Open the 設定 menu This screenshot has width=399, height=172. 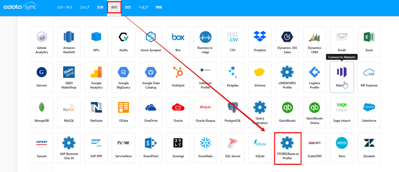pyautogui.click(x=128, y=7)
